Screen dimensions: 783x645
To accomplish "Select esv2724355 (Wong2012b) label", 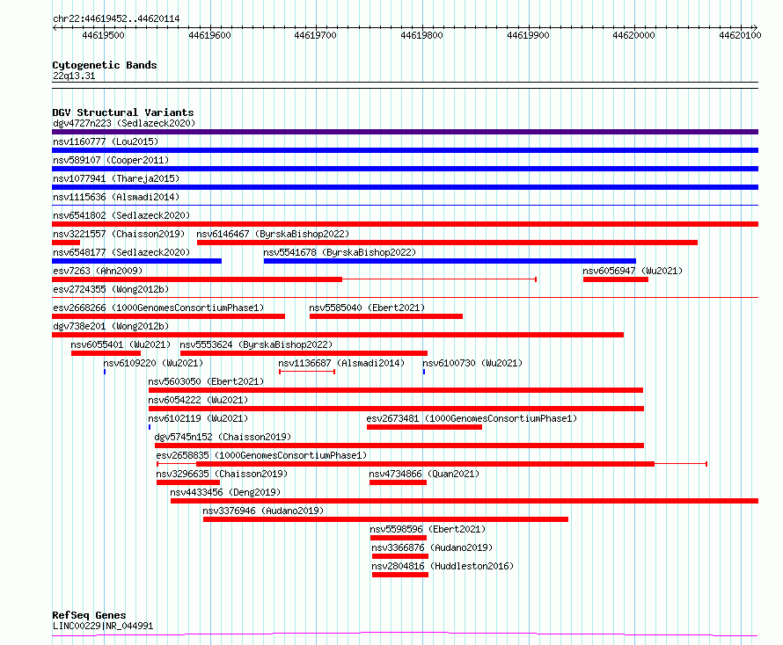I will (111, 289).
